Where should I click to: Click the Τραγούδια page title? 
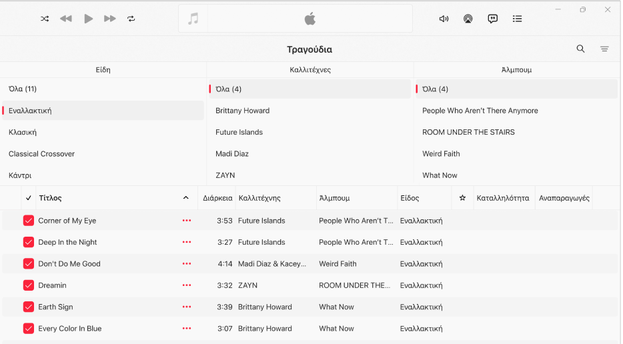click(x=309, y=49)
